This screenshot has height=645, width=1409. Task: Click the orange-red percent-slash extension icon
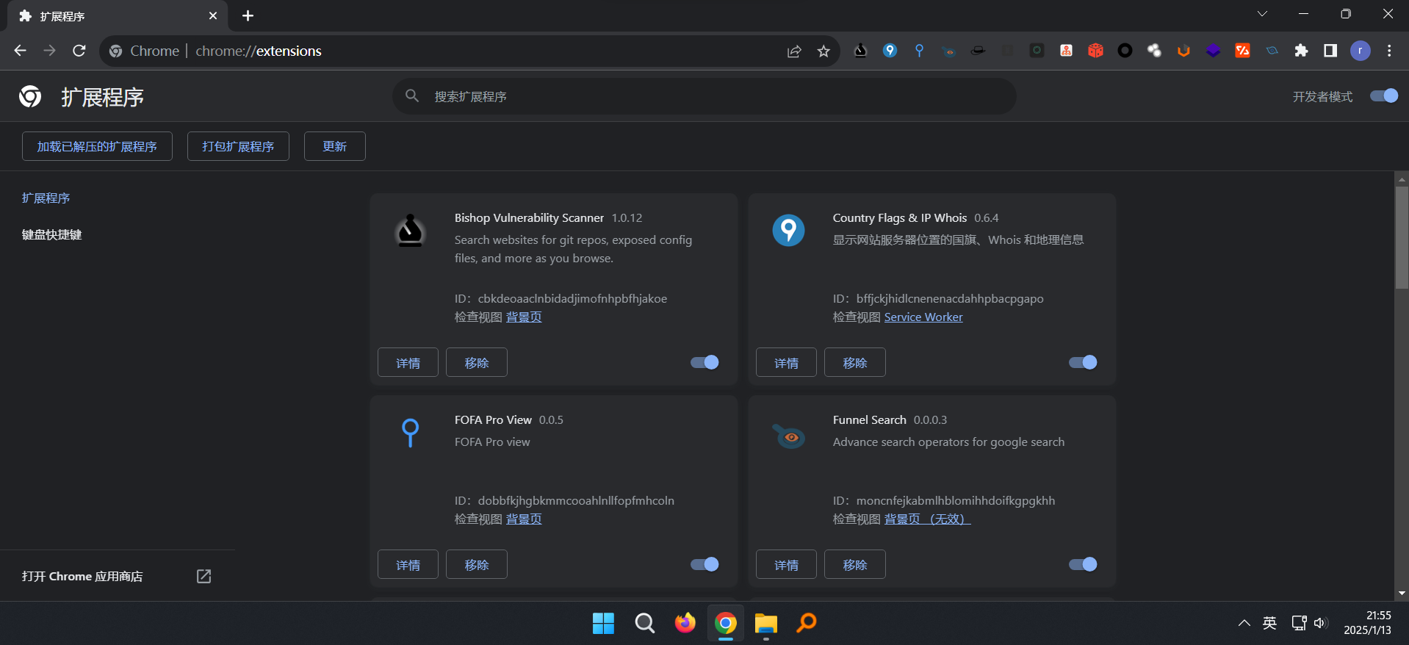pyautogui.click(x=1242, y=51)
